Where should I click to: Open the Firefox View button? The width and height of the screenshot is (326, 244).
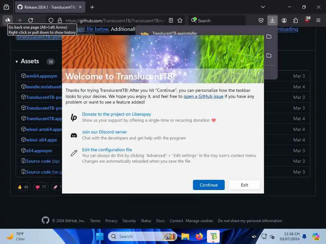coord(6,7)
